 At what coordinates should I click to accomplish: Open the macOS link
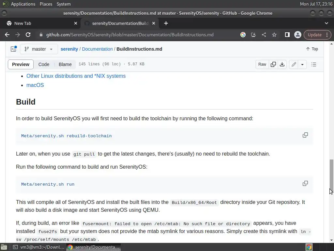[35, 85]
